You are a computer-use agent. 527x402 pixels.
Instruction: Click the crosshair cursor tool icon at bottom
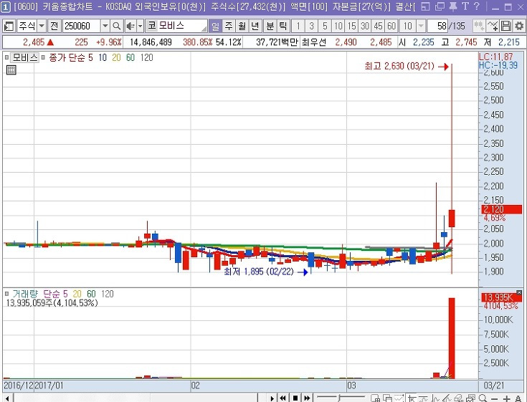tap(412, 398)
